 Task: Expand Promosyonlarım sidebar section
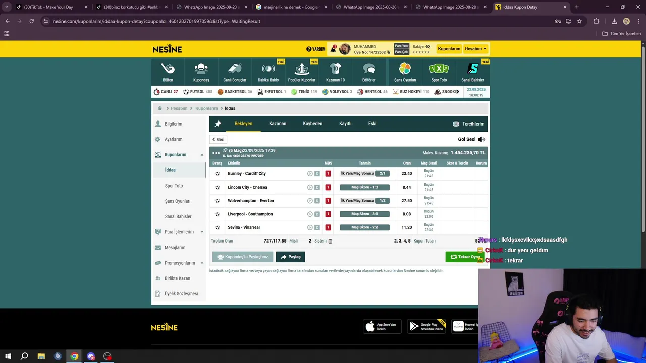(x=202, y=263)
